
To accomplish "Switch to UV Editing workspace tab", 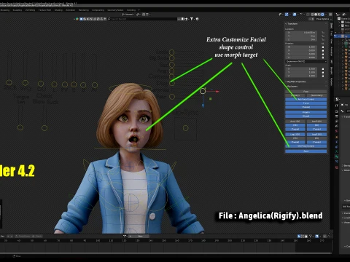I will (30, 10).
